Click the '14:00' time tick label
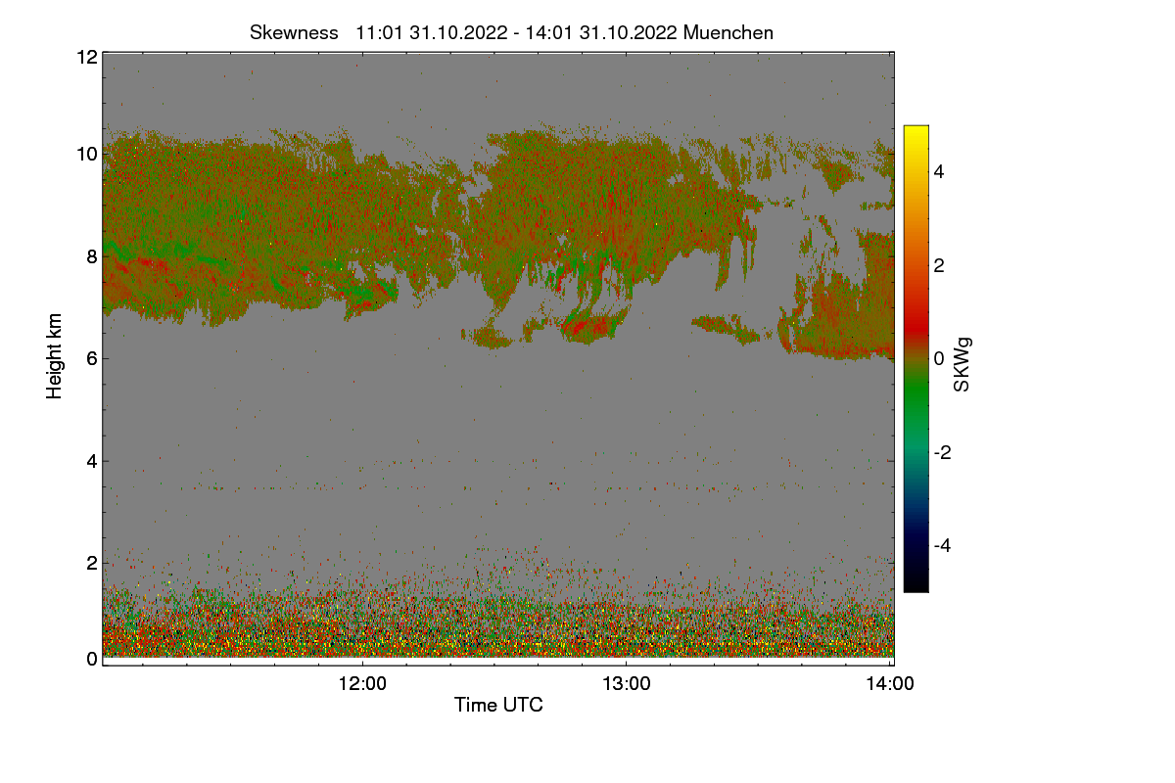This screenshot has height=783, width=1175. (x=890, y=684)
